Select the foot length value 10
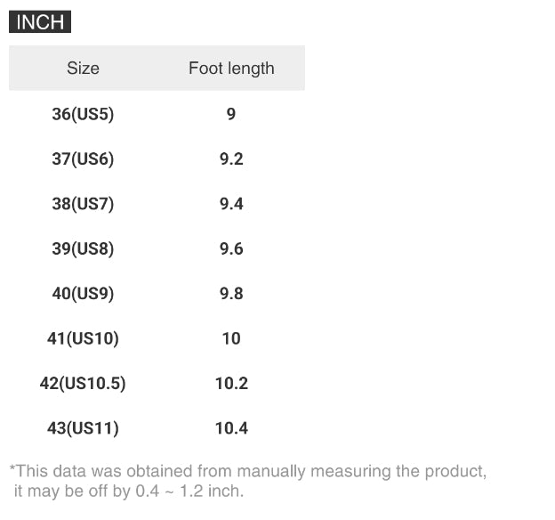Image resolution: width=555 pixels, height=520 pixels. tap(231, 338)
